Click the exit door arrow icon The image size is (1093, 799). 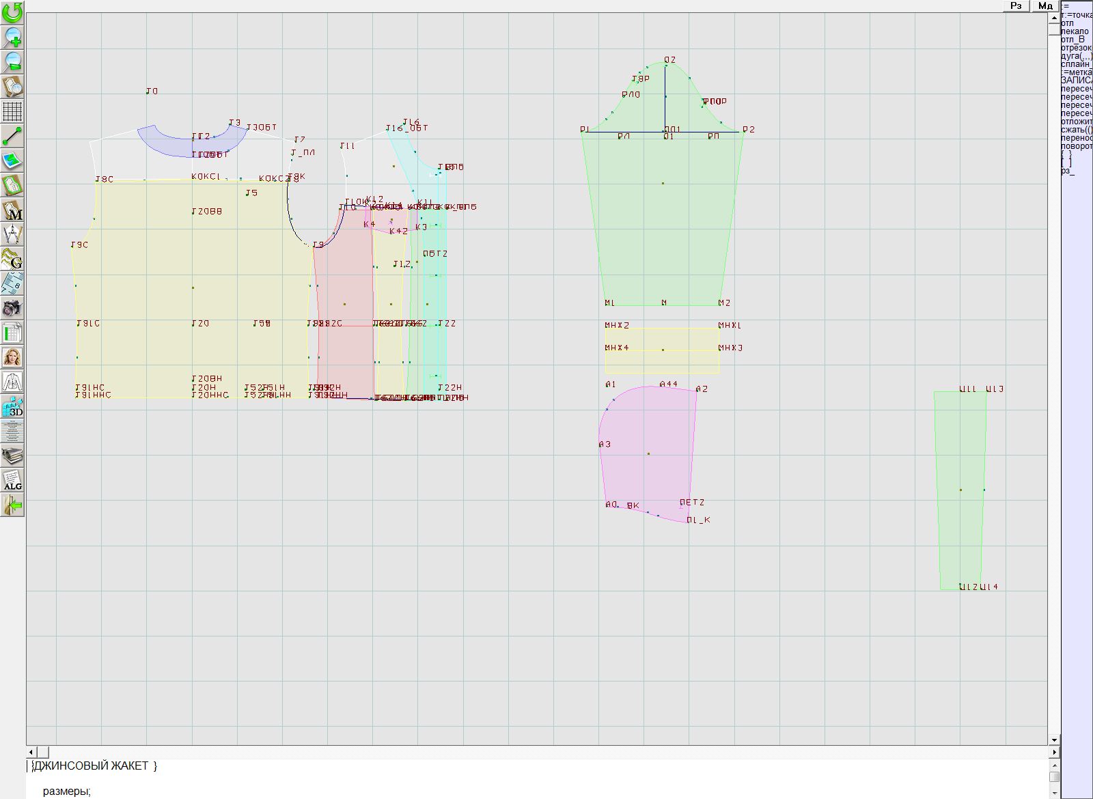coord(12,505)
